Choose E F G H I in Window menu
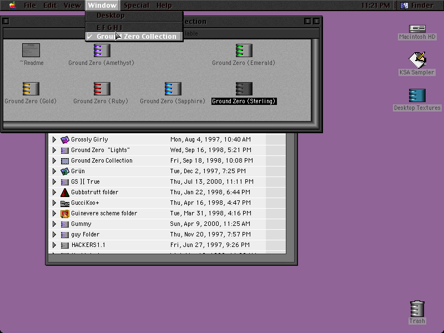Viewport: 444px width, 333px height. tap(134, 27)
